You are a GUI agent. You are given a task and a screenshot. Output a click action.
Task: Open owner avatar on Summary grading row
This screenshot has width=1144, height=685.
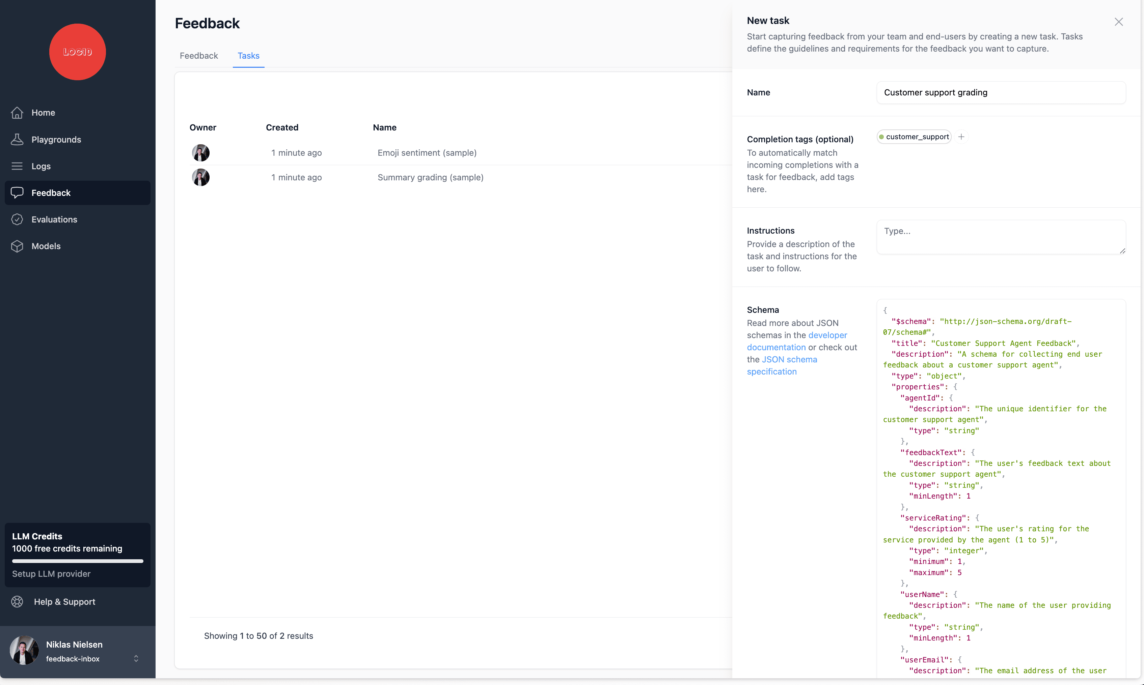200,177
